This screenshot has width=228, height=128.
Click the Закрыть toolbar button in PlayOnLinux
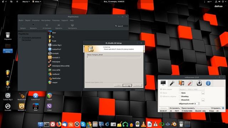tap(33, 27)
